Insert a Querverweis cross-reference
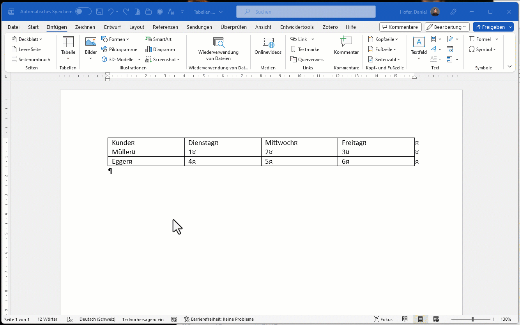Viewport: 520px width, 325px height. tap(307, 60)
